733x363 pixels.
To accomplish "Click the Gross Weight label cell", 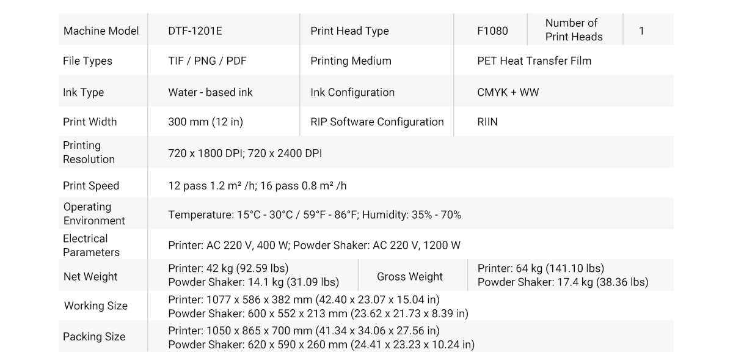I will pyautogui.click(x=409, y=277).
